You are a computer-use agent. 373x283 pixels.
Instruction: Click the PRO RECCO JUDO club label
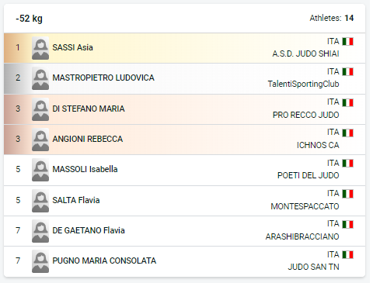(x=306, y=115)
